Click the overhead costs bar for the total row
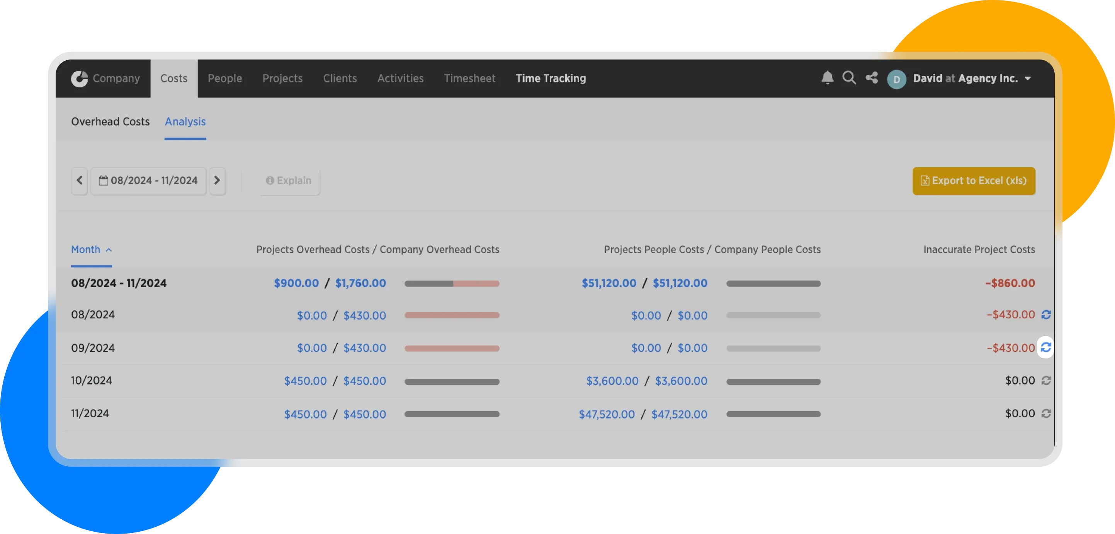 pyautogui.click(x=452, y=284)
